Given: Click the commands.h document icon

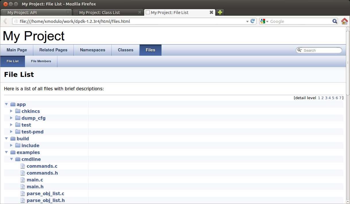Looking at the screenshot, I should (23, 173).
